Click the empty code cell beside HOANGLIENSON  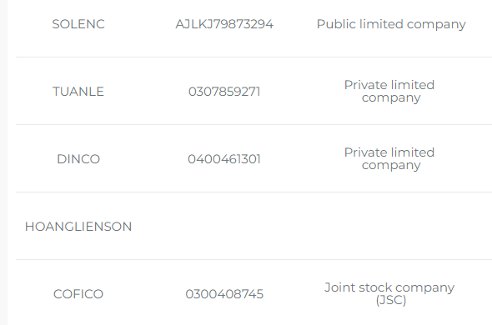click(224, 226)
